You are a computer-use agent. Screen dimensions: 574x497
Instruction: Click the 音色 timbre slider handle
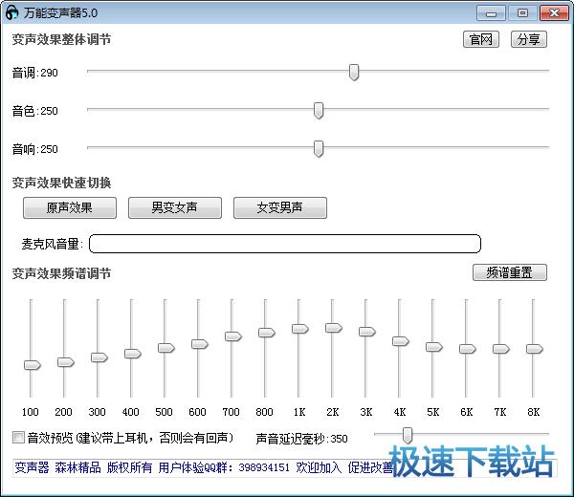tap(319, 111)
